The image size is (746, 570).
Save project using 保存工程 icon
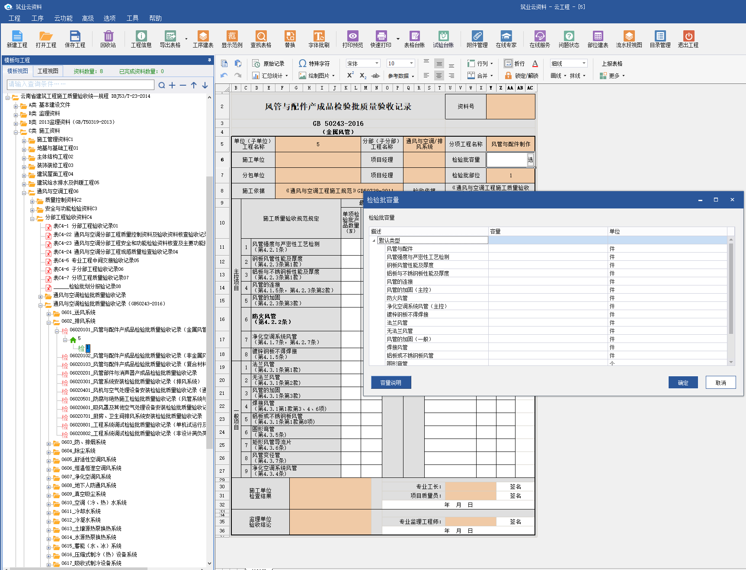click(75, 39)
